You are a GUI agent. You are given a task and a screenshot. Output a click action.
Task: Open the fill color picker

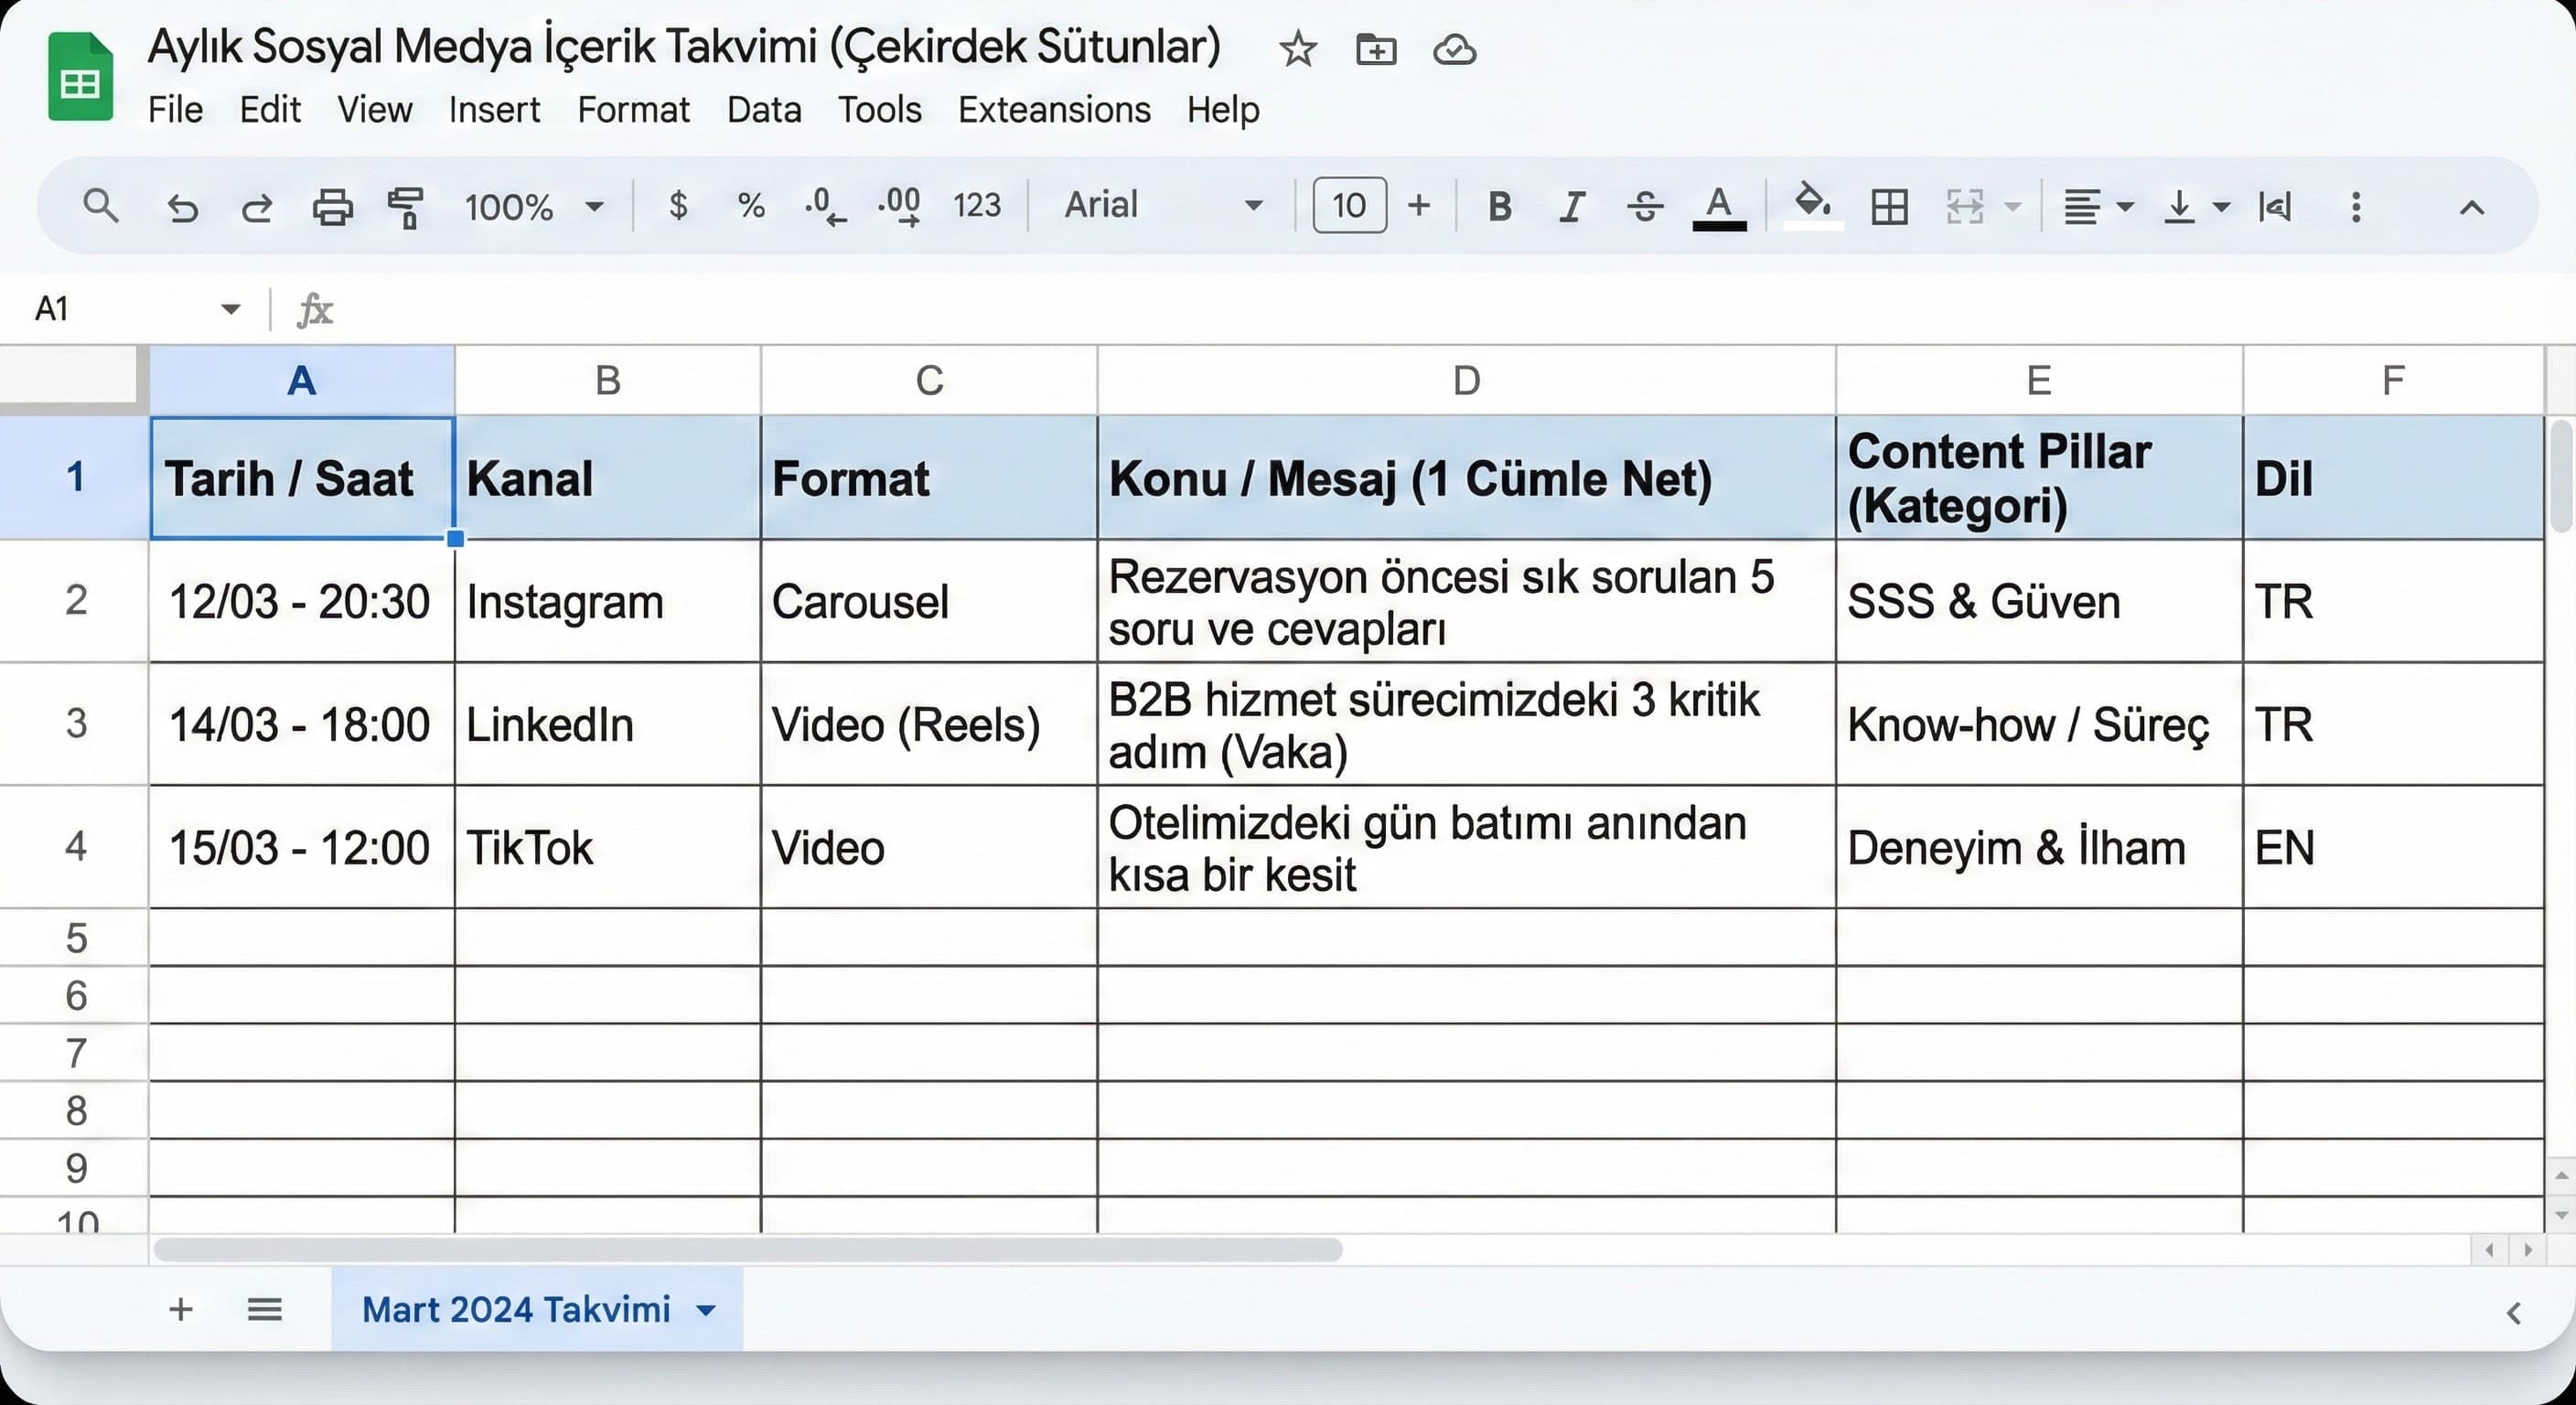tap(1812, 206)
